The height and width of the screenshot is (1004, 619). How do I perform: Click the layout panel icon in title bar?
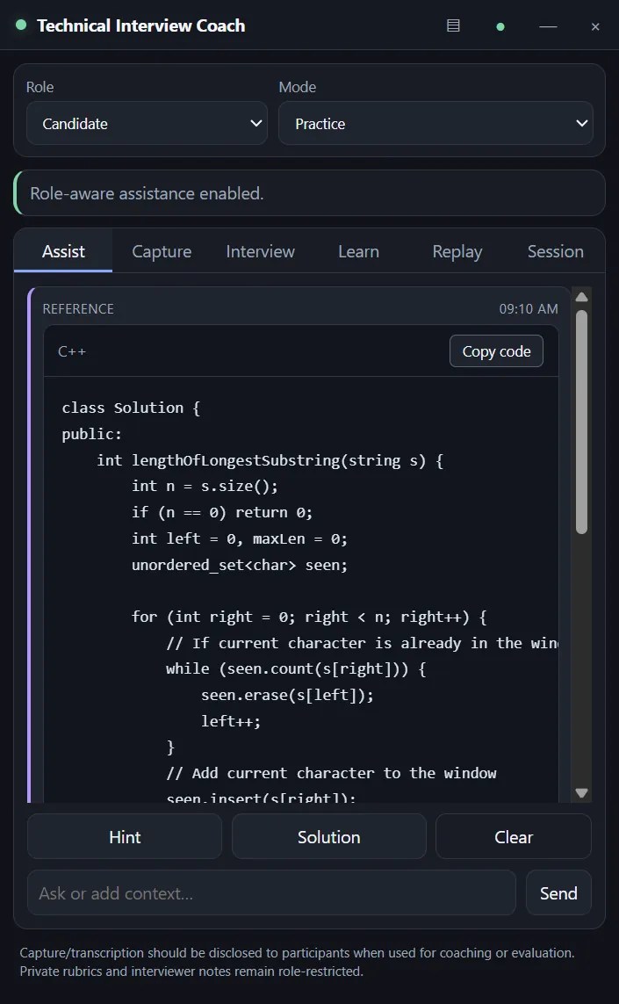453,25
